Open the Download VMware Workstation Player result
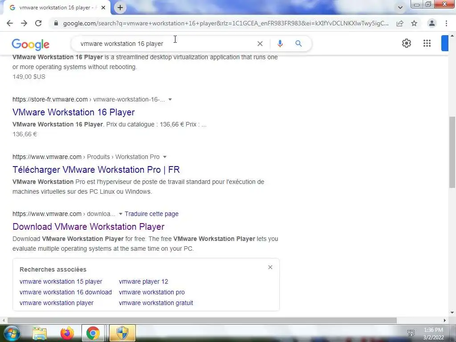Viewport: 456px width, 342px height. [89, 227]
